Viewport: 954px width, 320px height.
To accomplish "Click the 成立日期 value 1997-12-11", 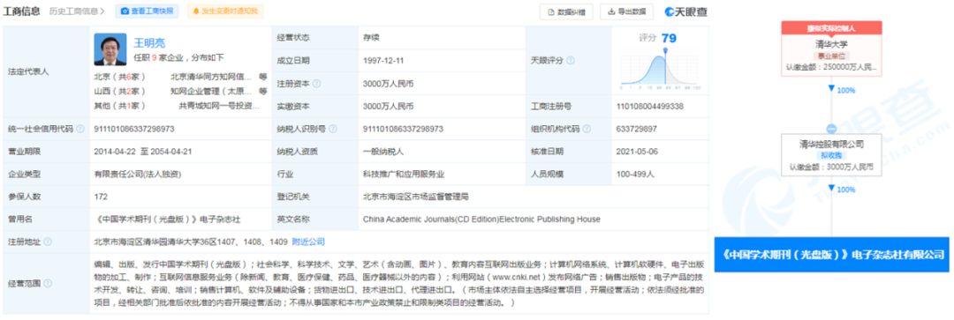I will 382,61.
